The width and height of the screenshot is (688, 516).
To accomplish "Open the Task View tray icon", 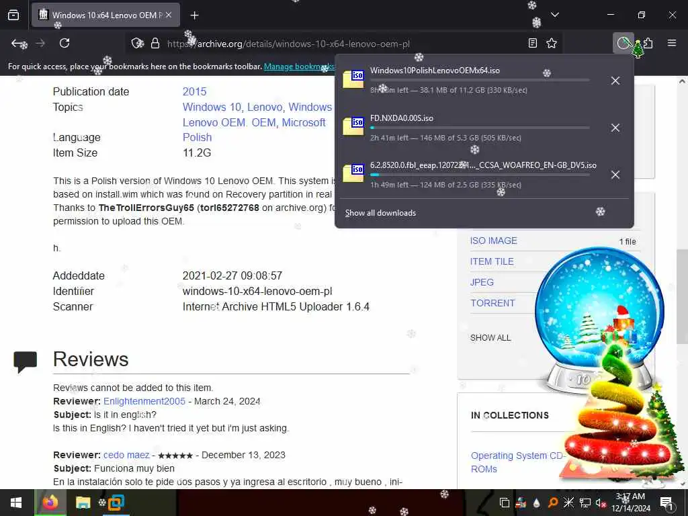I will pyautogui.click(x=505, y=503).
